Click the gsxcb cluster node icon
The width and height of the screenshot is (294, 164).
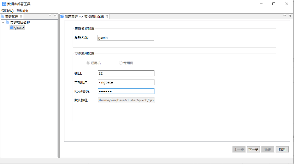[x=12, y=27]
